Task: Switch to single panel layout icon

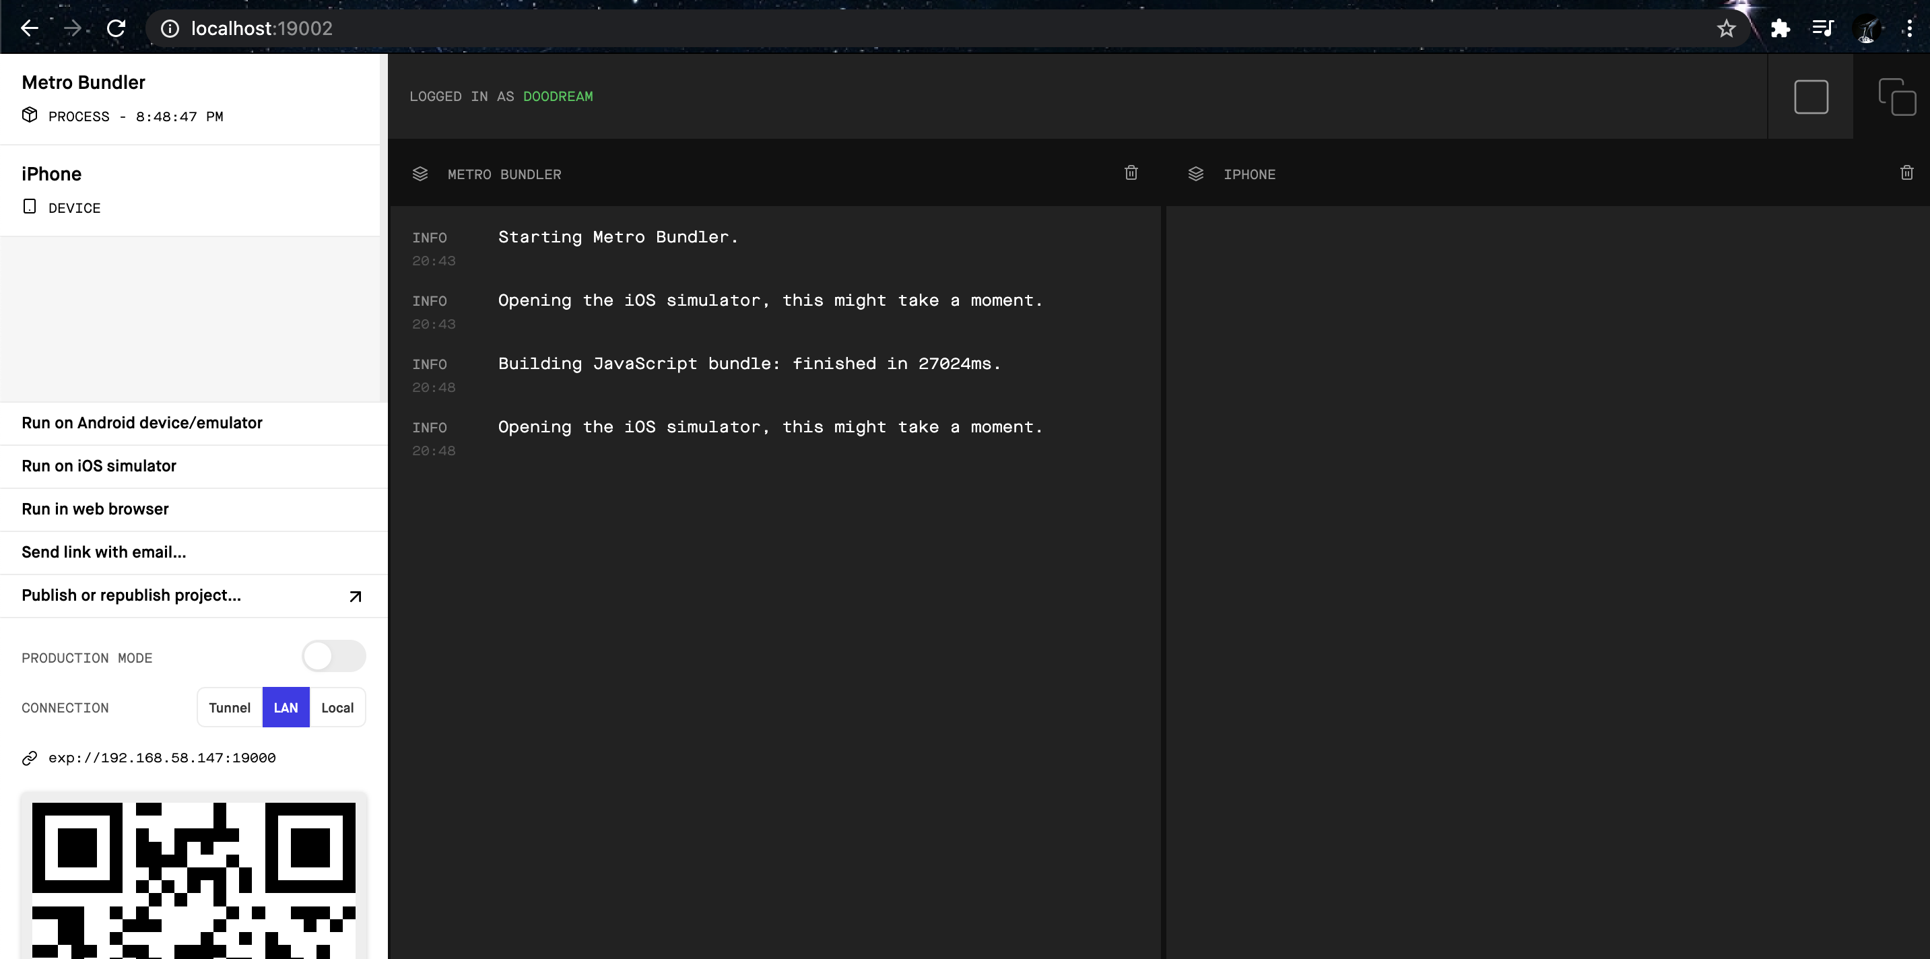Action: click(1810, 97)
